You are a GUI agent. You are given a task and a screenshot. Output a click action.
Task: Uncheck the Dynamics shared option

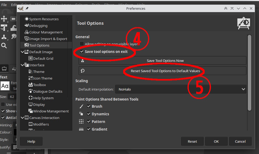[89, 114]
